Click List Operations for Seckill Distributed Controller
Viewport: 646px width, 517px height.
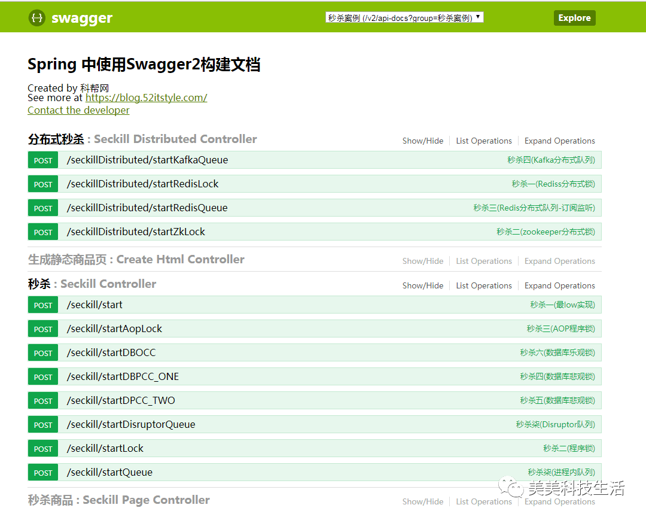pyautogui.click(x=484, y=141)
